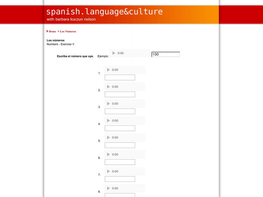Click the example answer field containing 100
Viewport: 263px width, 197px height.
(166, 55)
